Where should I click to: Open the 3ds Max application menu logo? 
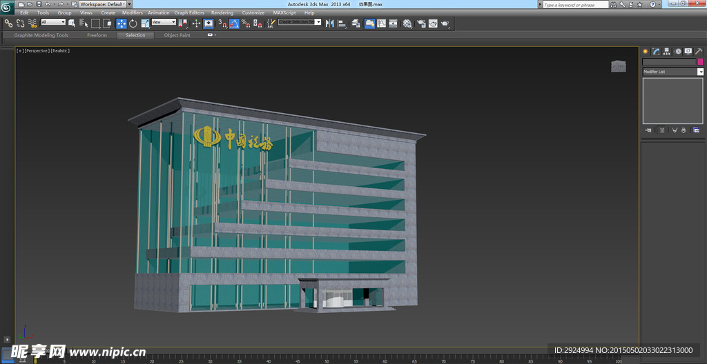pos(7,8)
